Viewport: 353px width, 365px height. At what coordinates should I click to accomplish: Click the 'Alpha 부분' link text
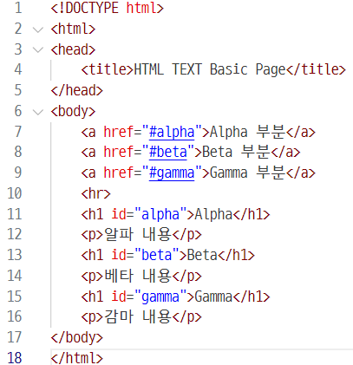coord(247,132)
